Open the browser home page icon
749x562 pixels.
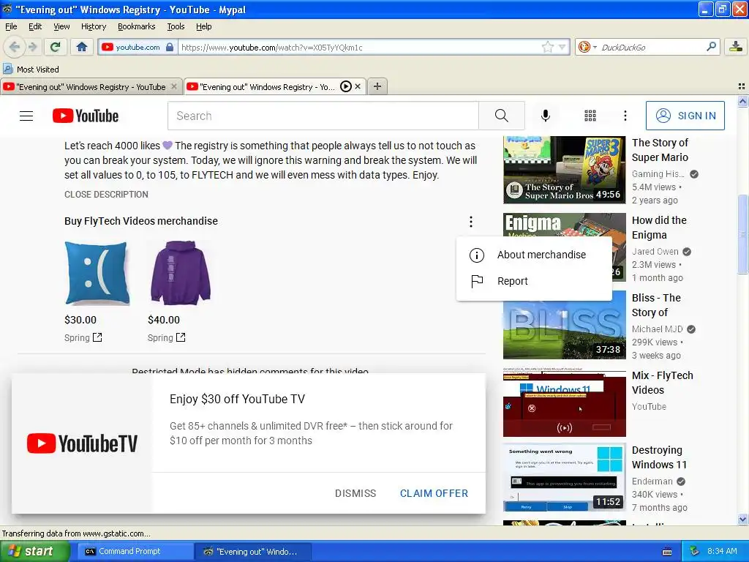point(82,47)
